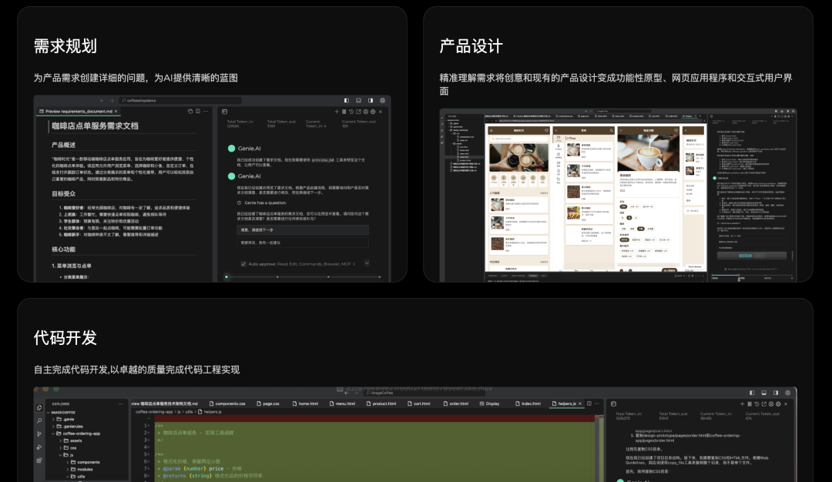Open Run and Debug icon in 代码开发 activity bar
This screenshot has height=482, width=832.
click(39, 447)
